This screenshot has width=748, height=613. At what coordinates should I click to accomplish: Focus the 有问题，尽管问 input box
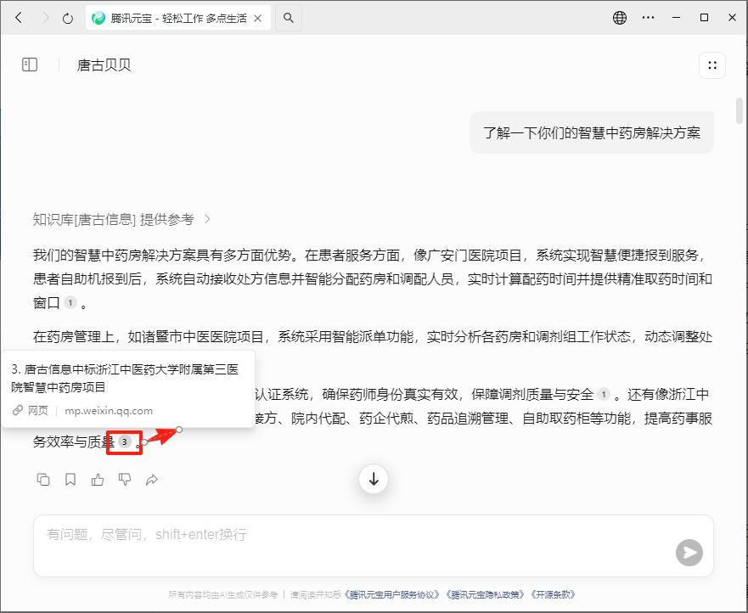[x=374, y=546]
